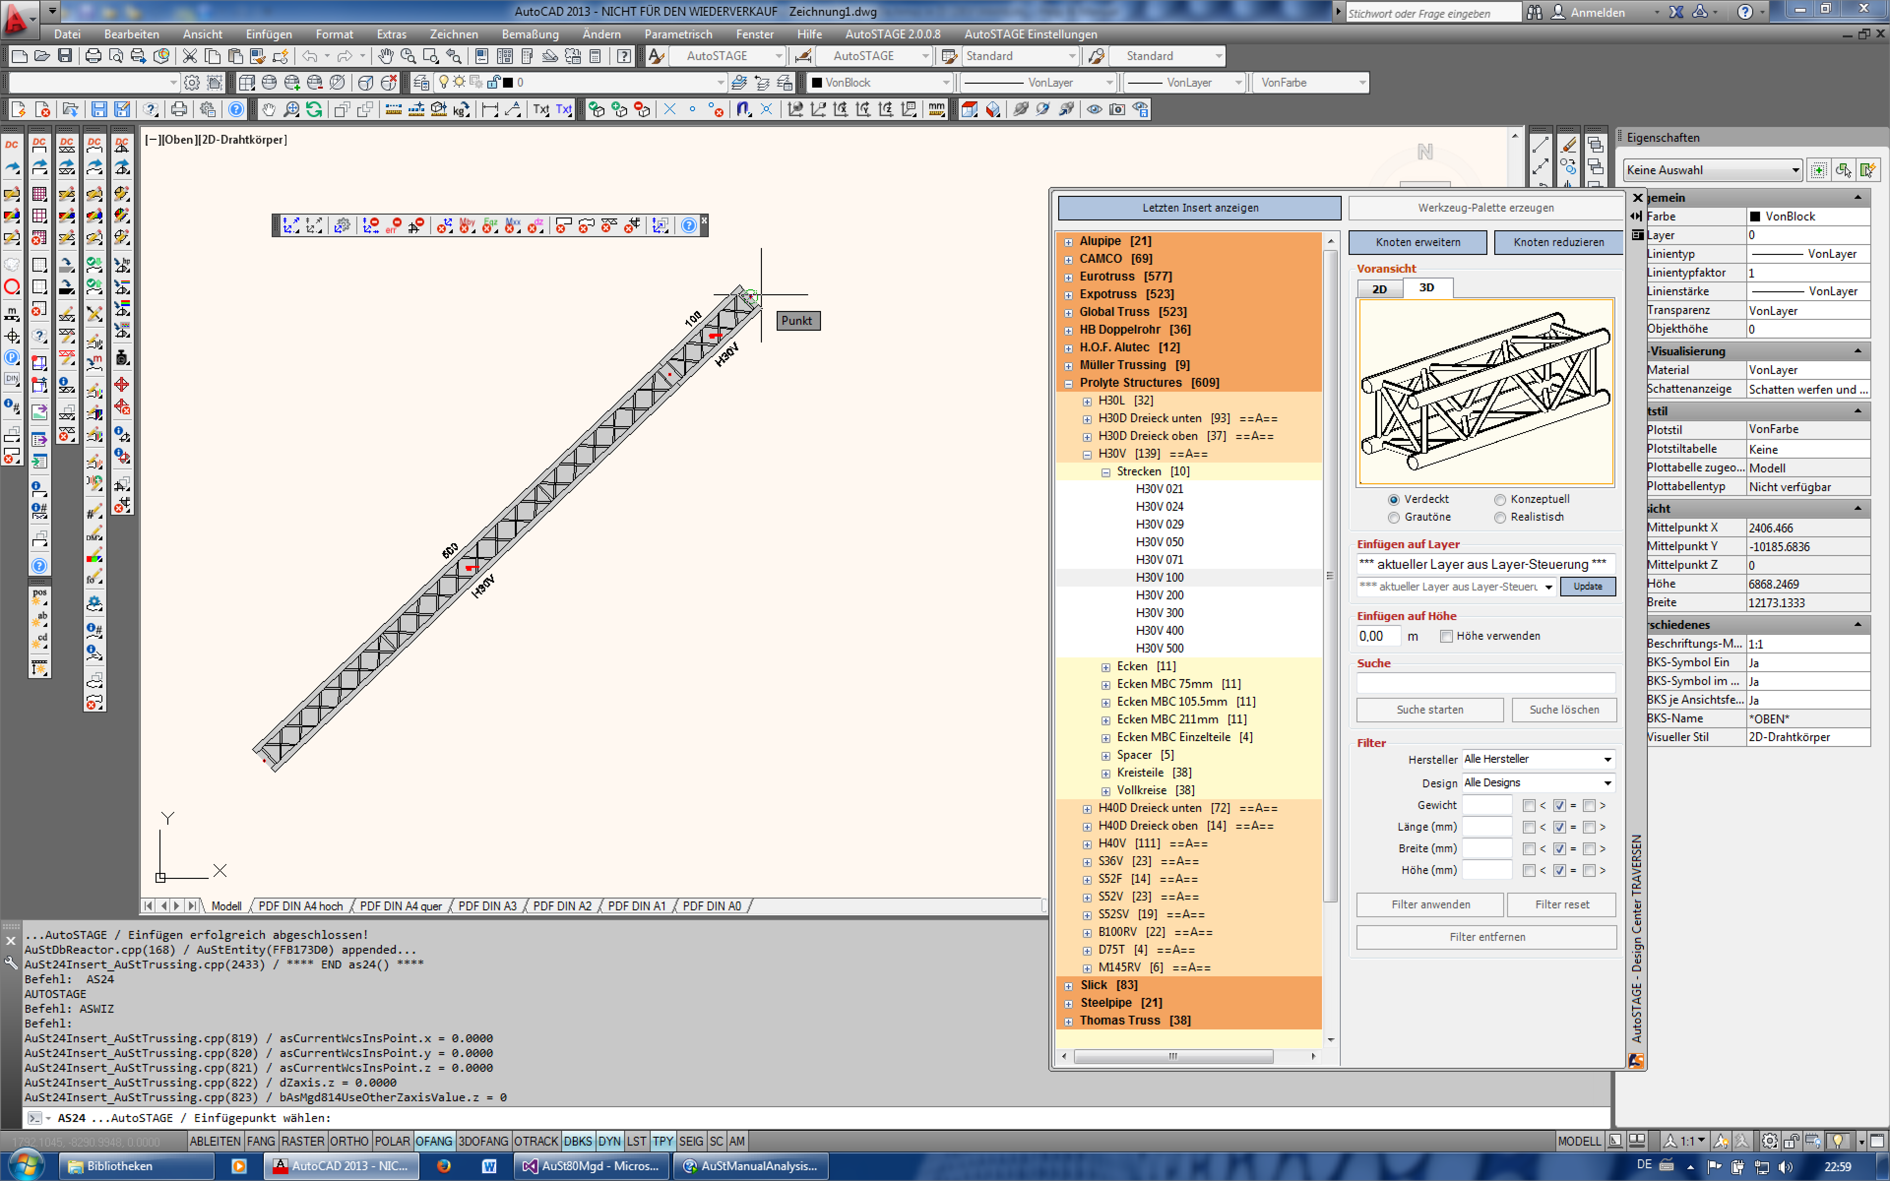Switch to the 2D preview tab

coord(1379,289)
